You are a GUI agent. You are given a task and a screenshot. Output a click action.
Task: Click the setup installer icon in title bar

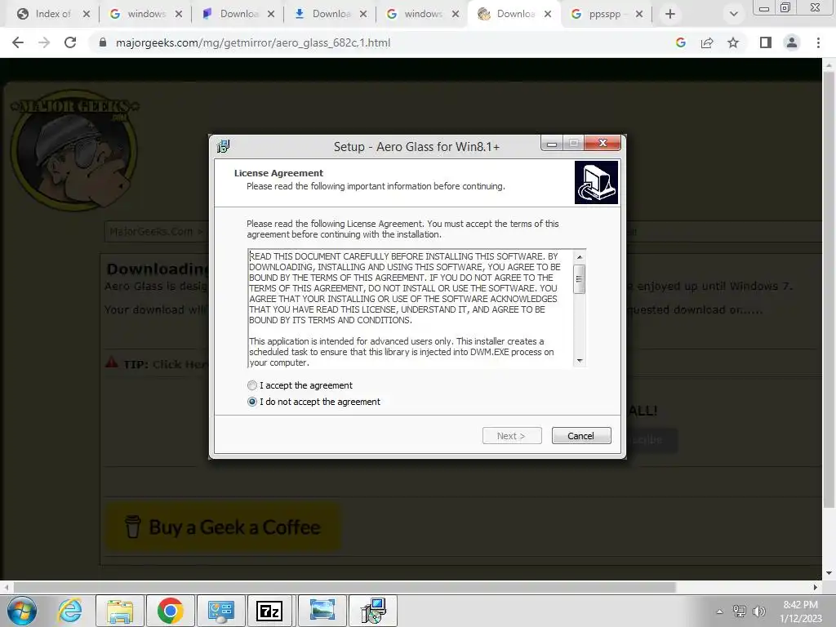click(x=224, y=146)
